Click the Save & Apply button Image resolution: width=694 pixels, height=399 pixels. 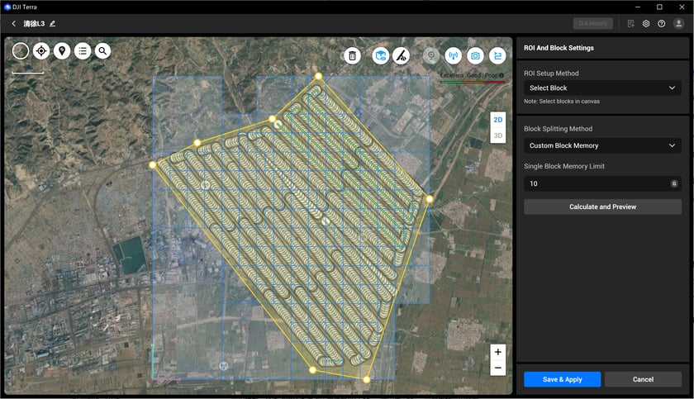[562, 379]
